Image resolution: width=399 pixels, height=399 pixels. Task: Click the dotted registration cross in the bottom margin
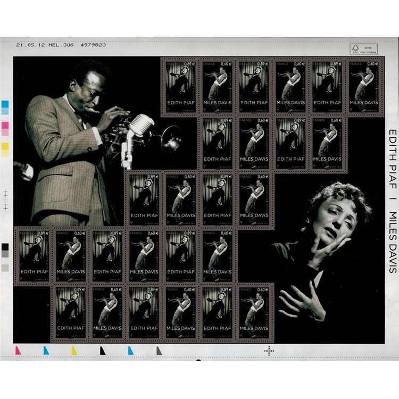[x=269, y=351]
